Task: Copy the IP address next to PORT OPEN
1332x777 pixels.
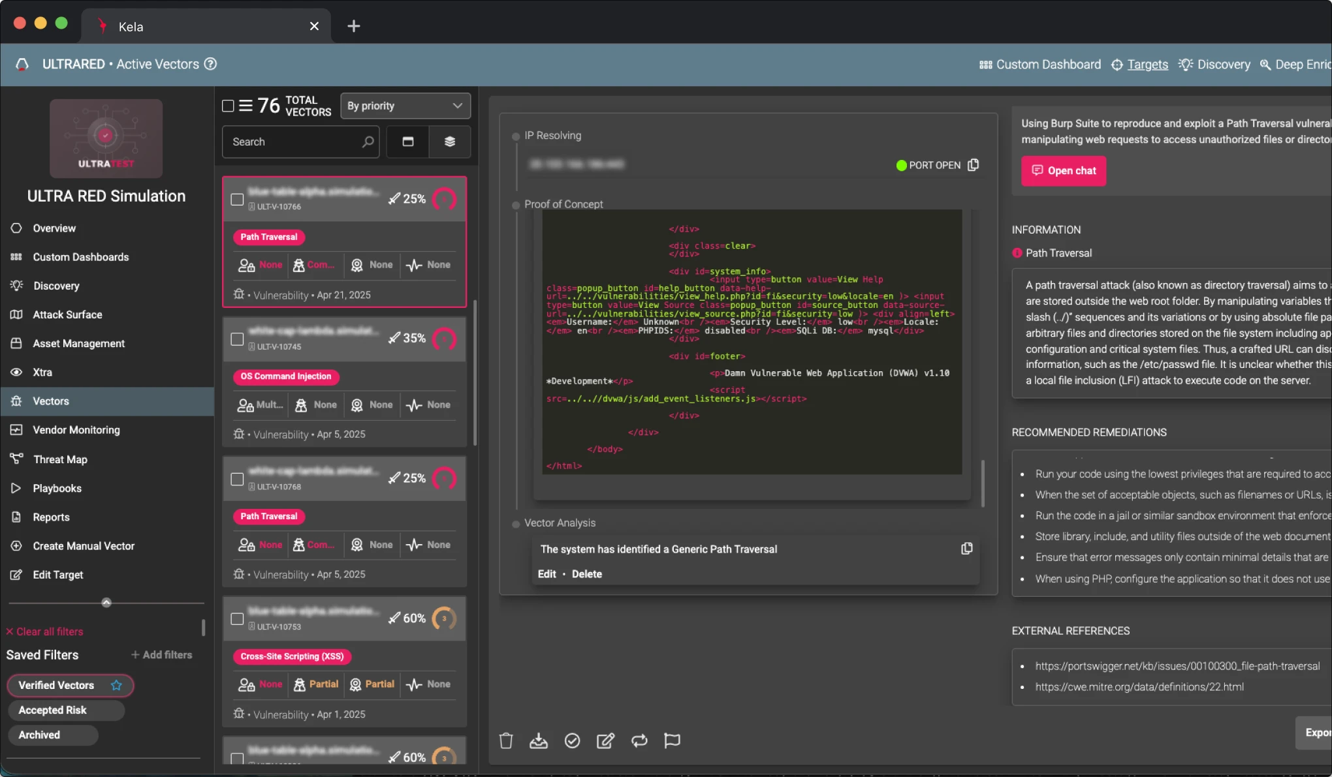Action: [x=974, y=165]
